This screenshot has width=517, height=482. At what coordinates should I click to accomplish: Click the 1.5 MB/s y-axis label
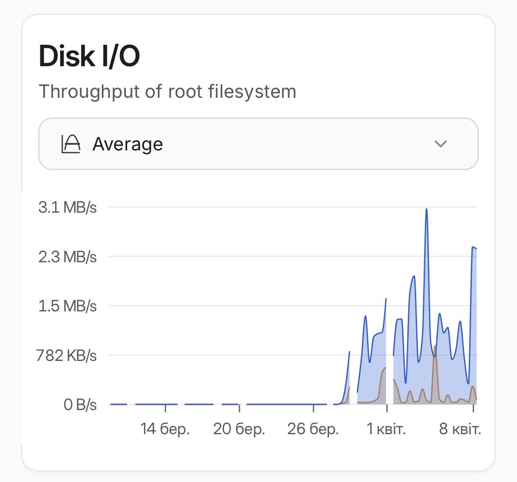coord(67,306)
